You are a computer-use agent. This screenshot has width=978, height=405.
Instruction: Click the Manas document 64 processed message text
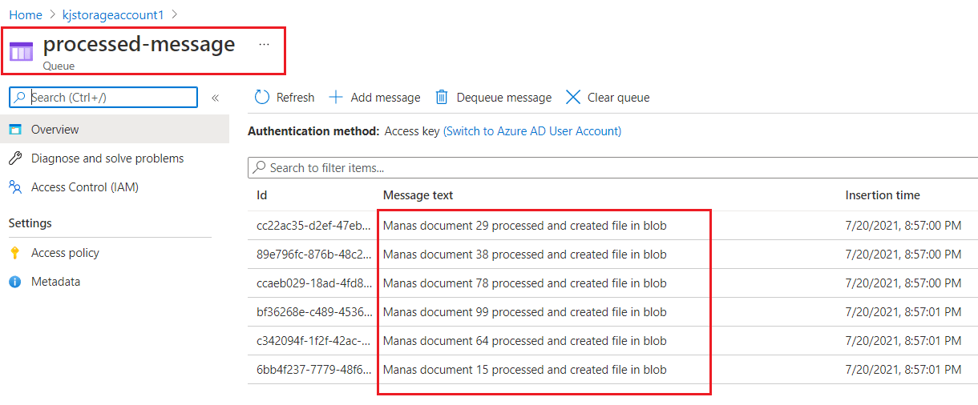pyautogui.click(x=525, y=341)
